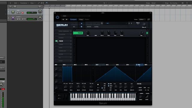Switch to Serum FX tab
This screenshot has width=192, height=108.
81,25
